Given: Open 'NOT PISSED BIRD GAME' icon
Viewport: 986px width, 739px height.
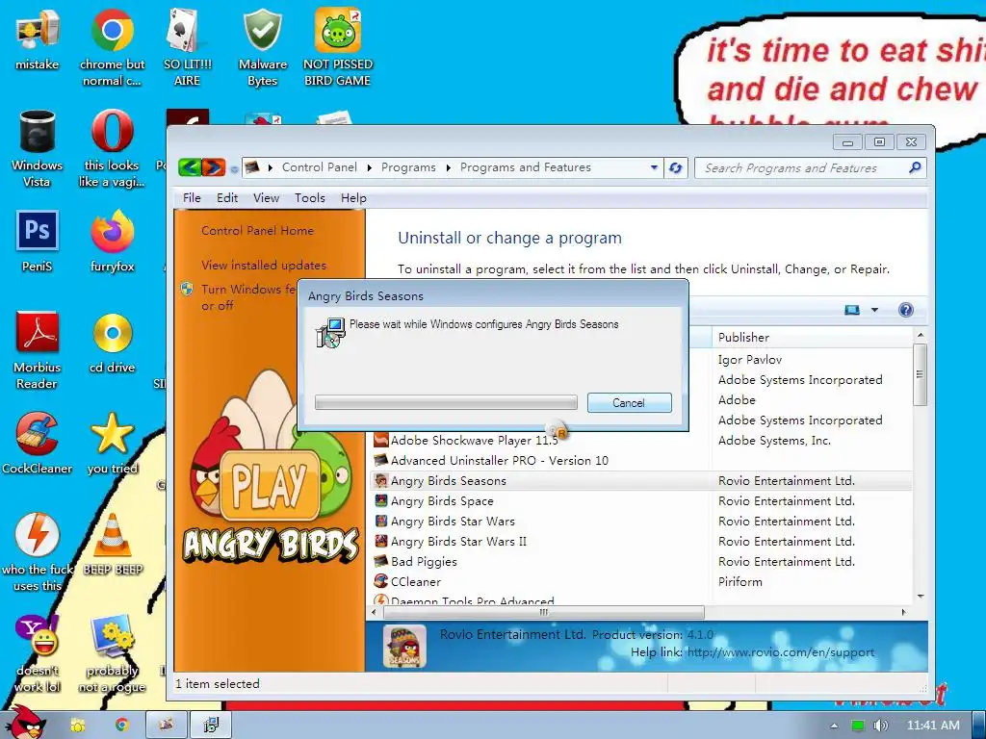Looking at the screenshot, I should 337,47.
